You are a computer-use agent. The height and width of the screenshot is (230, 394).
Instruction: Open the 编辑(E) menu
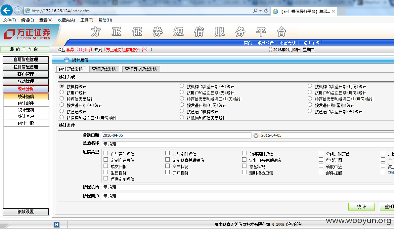click(x=27, y=20)
